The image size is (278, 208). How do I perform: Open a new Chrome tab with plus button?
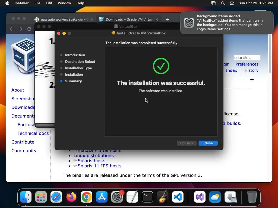coord(167,19)
